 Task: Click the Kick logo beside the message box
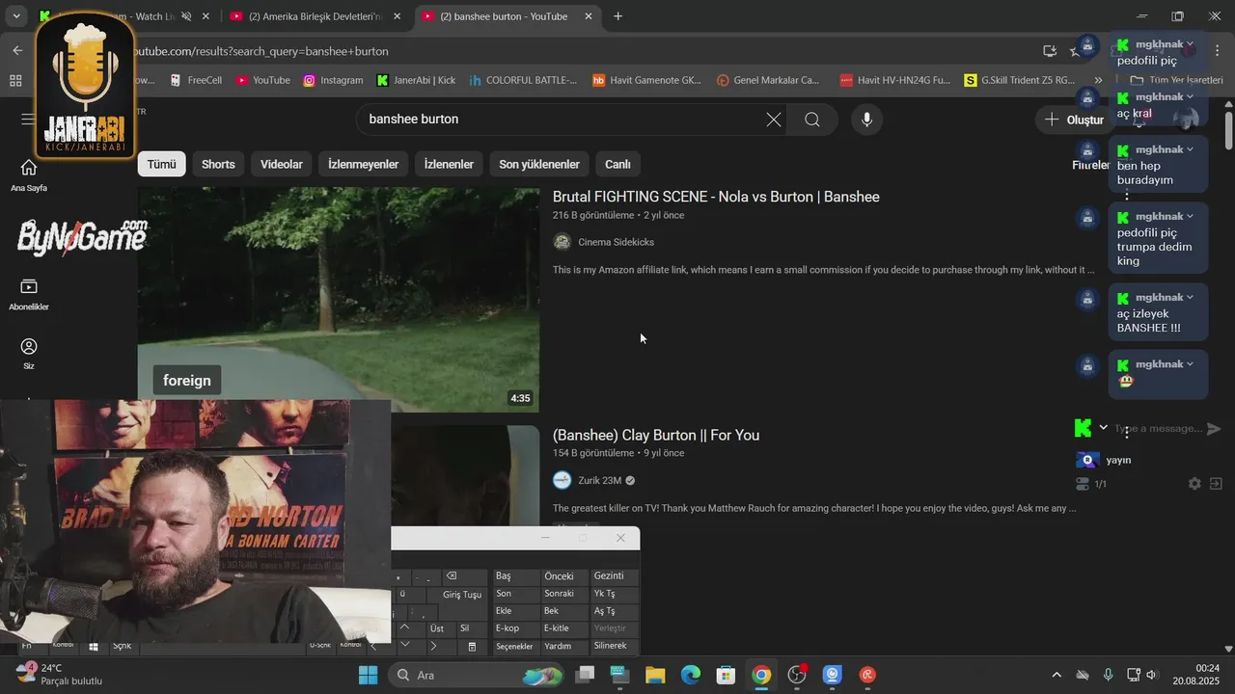click(x=1084, y=428)
